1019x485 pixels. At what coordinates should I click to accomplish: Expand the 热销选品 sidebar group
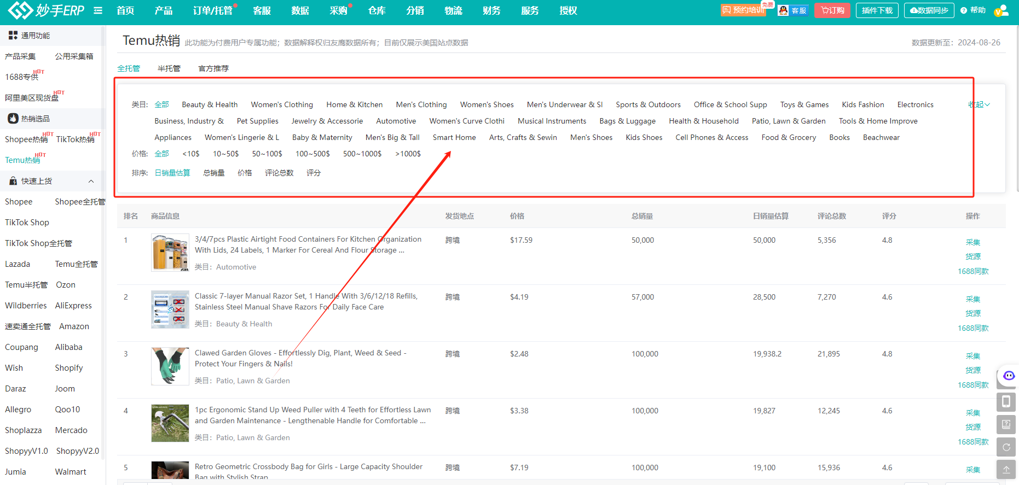point(35,119)
